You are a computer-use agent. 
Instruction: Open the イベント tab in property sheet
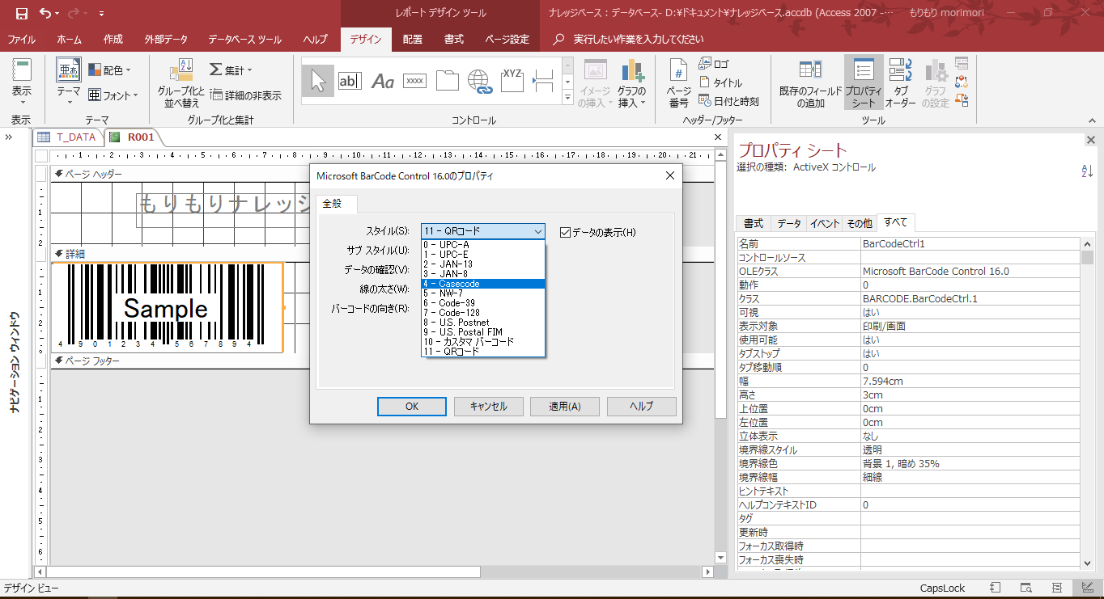[826, 223]
